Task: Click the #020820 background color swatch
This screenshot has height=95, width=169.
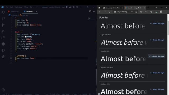Action: point(31,34)
